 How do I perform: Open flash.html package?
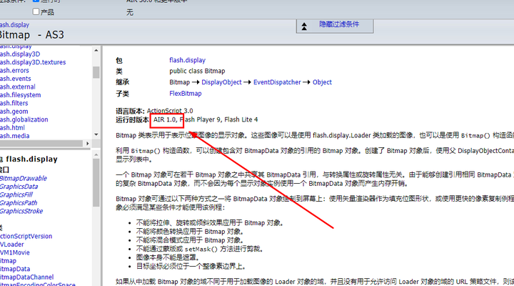[x=12, y=128]
